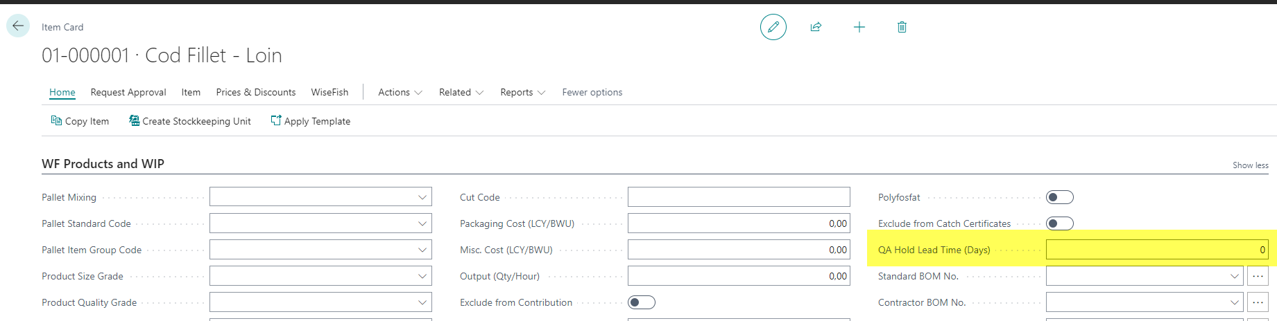Click Apply Template
The width and height of the screenshot is (1277, 321).
(x=311, y=121)
